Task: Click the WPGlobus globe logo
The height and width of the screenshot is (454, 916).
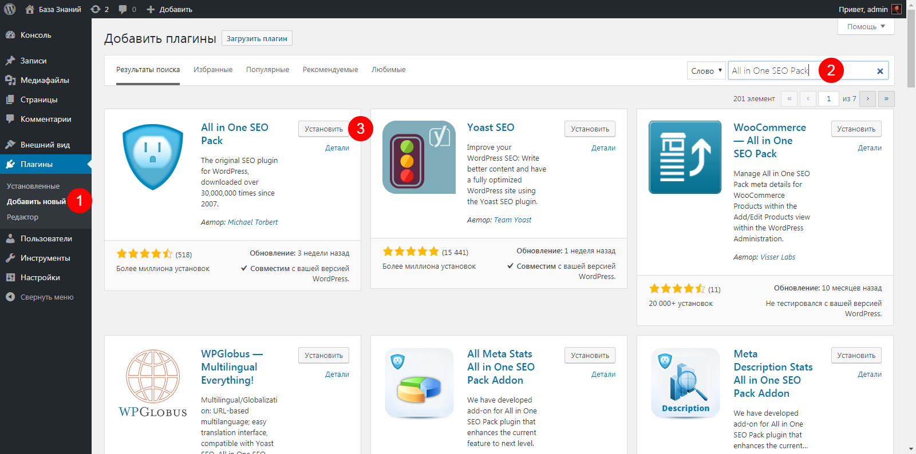Action: pyautogui.click(x=153, y=383)
